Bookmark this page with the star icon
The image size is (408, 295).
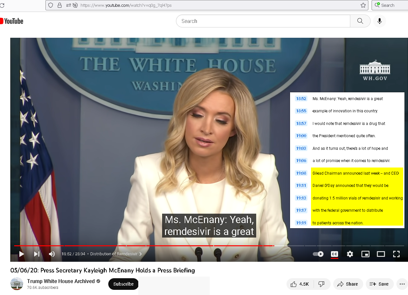[x=363, y=5]
